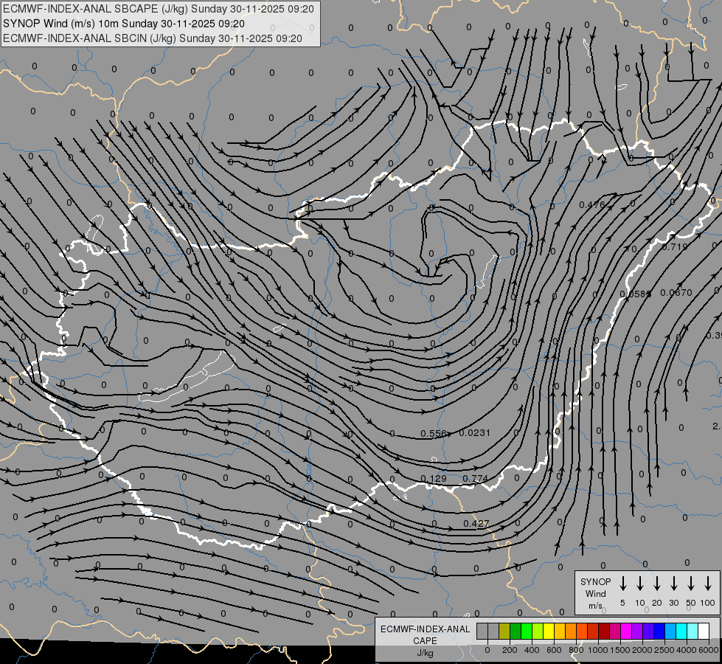This screenshot has height=664, width=722.
Task: Click the 1500 tick label on CAPE scale
Action: pyautogui.click(x=620, y=650)
